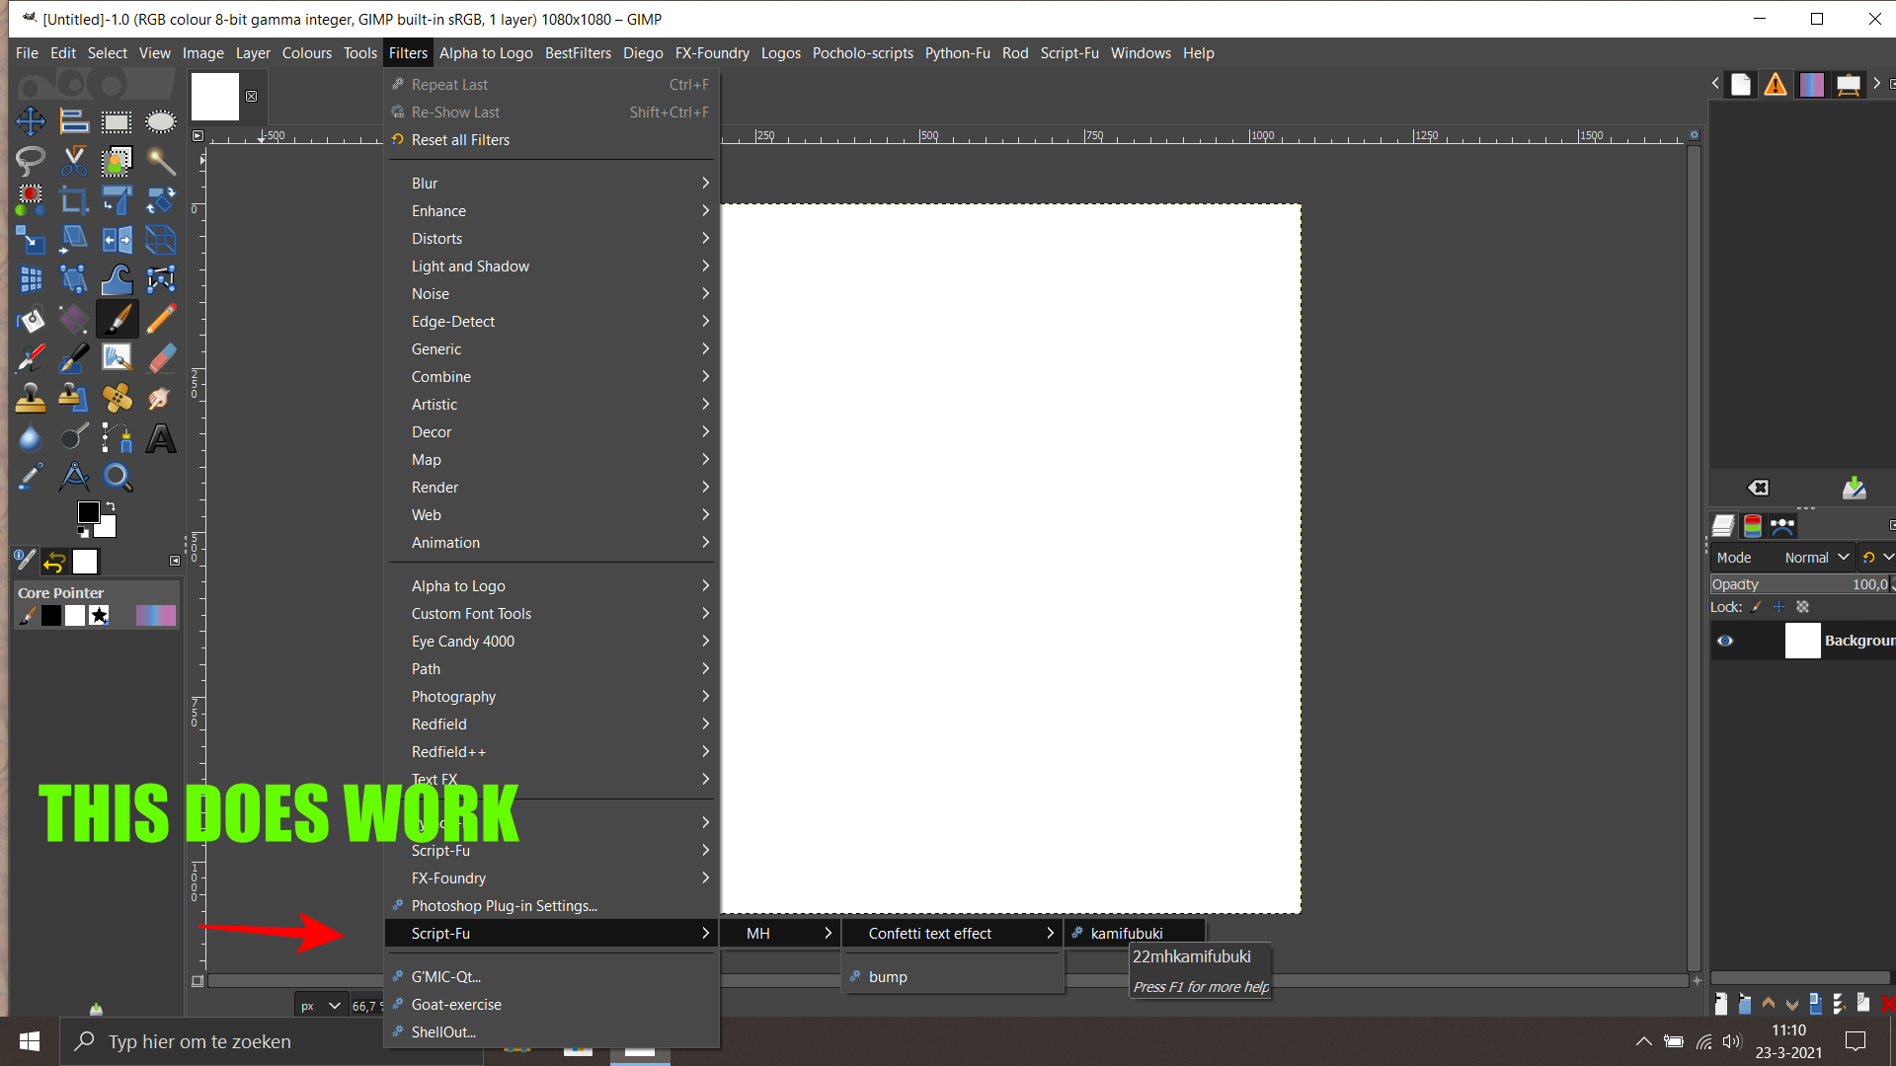Open ShellOut...
Image resolution: width=1896 pixels, height=1066 pixels.
(551, 1032)
